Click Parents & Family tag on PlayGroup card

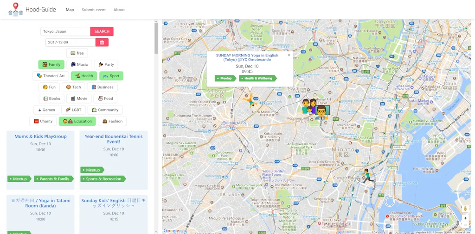[x=54, y=179]
